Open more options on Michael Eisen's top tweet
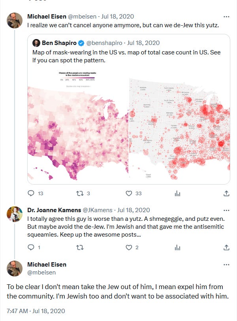Screen dimensions: 237x321 point(226,17)
